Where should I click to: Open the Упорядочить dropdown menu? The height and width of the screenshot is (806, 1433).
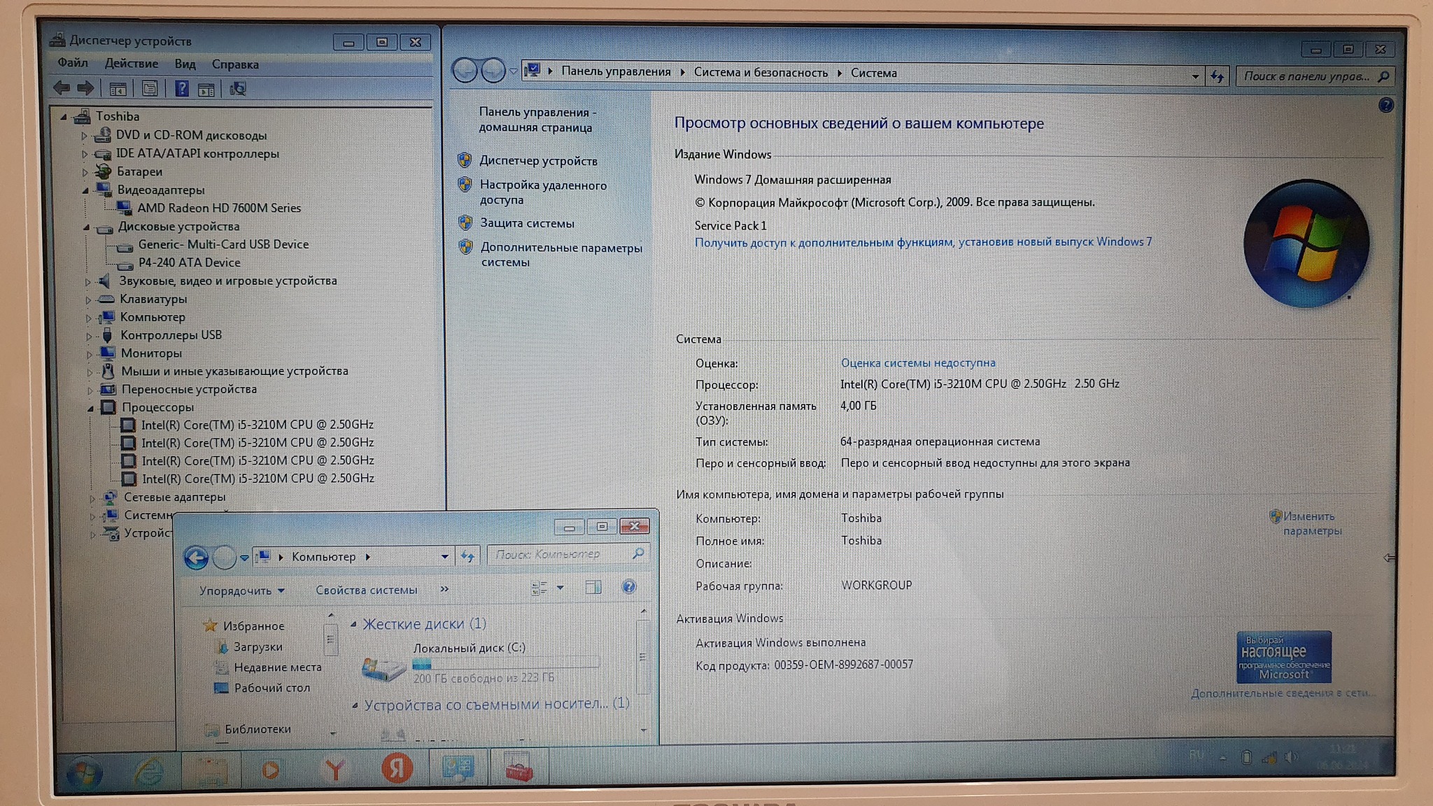pyautogui.click(x=241, y=591)
